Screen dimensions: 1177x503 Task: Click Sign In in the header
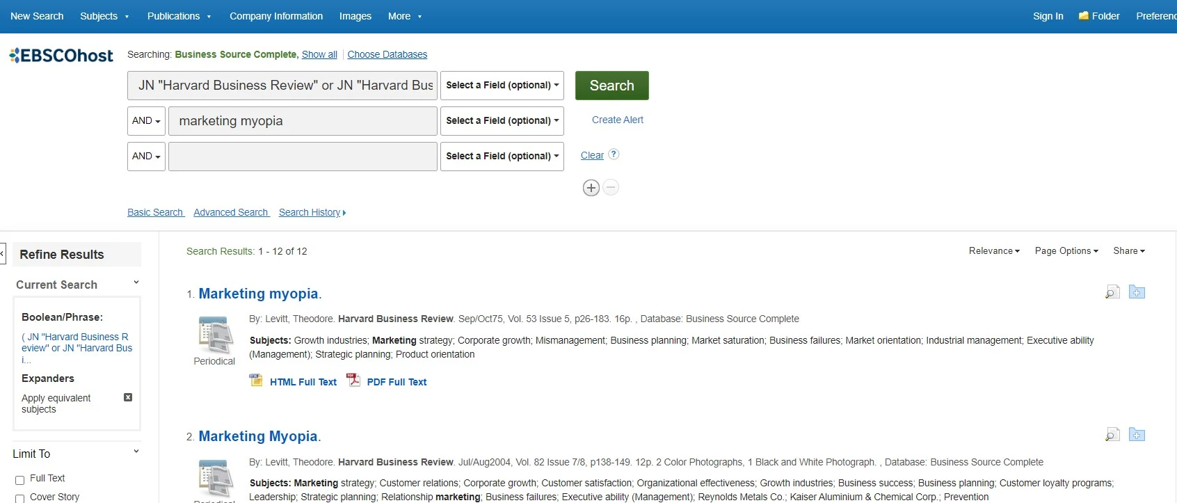pyautogui.click(x=1048, y=16)
